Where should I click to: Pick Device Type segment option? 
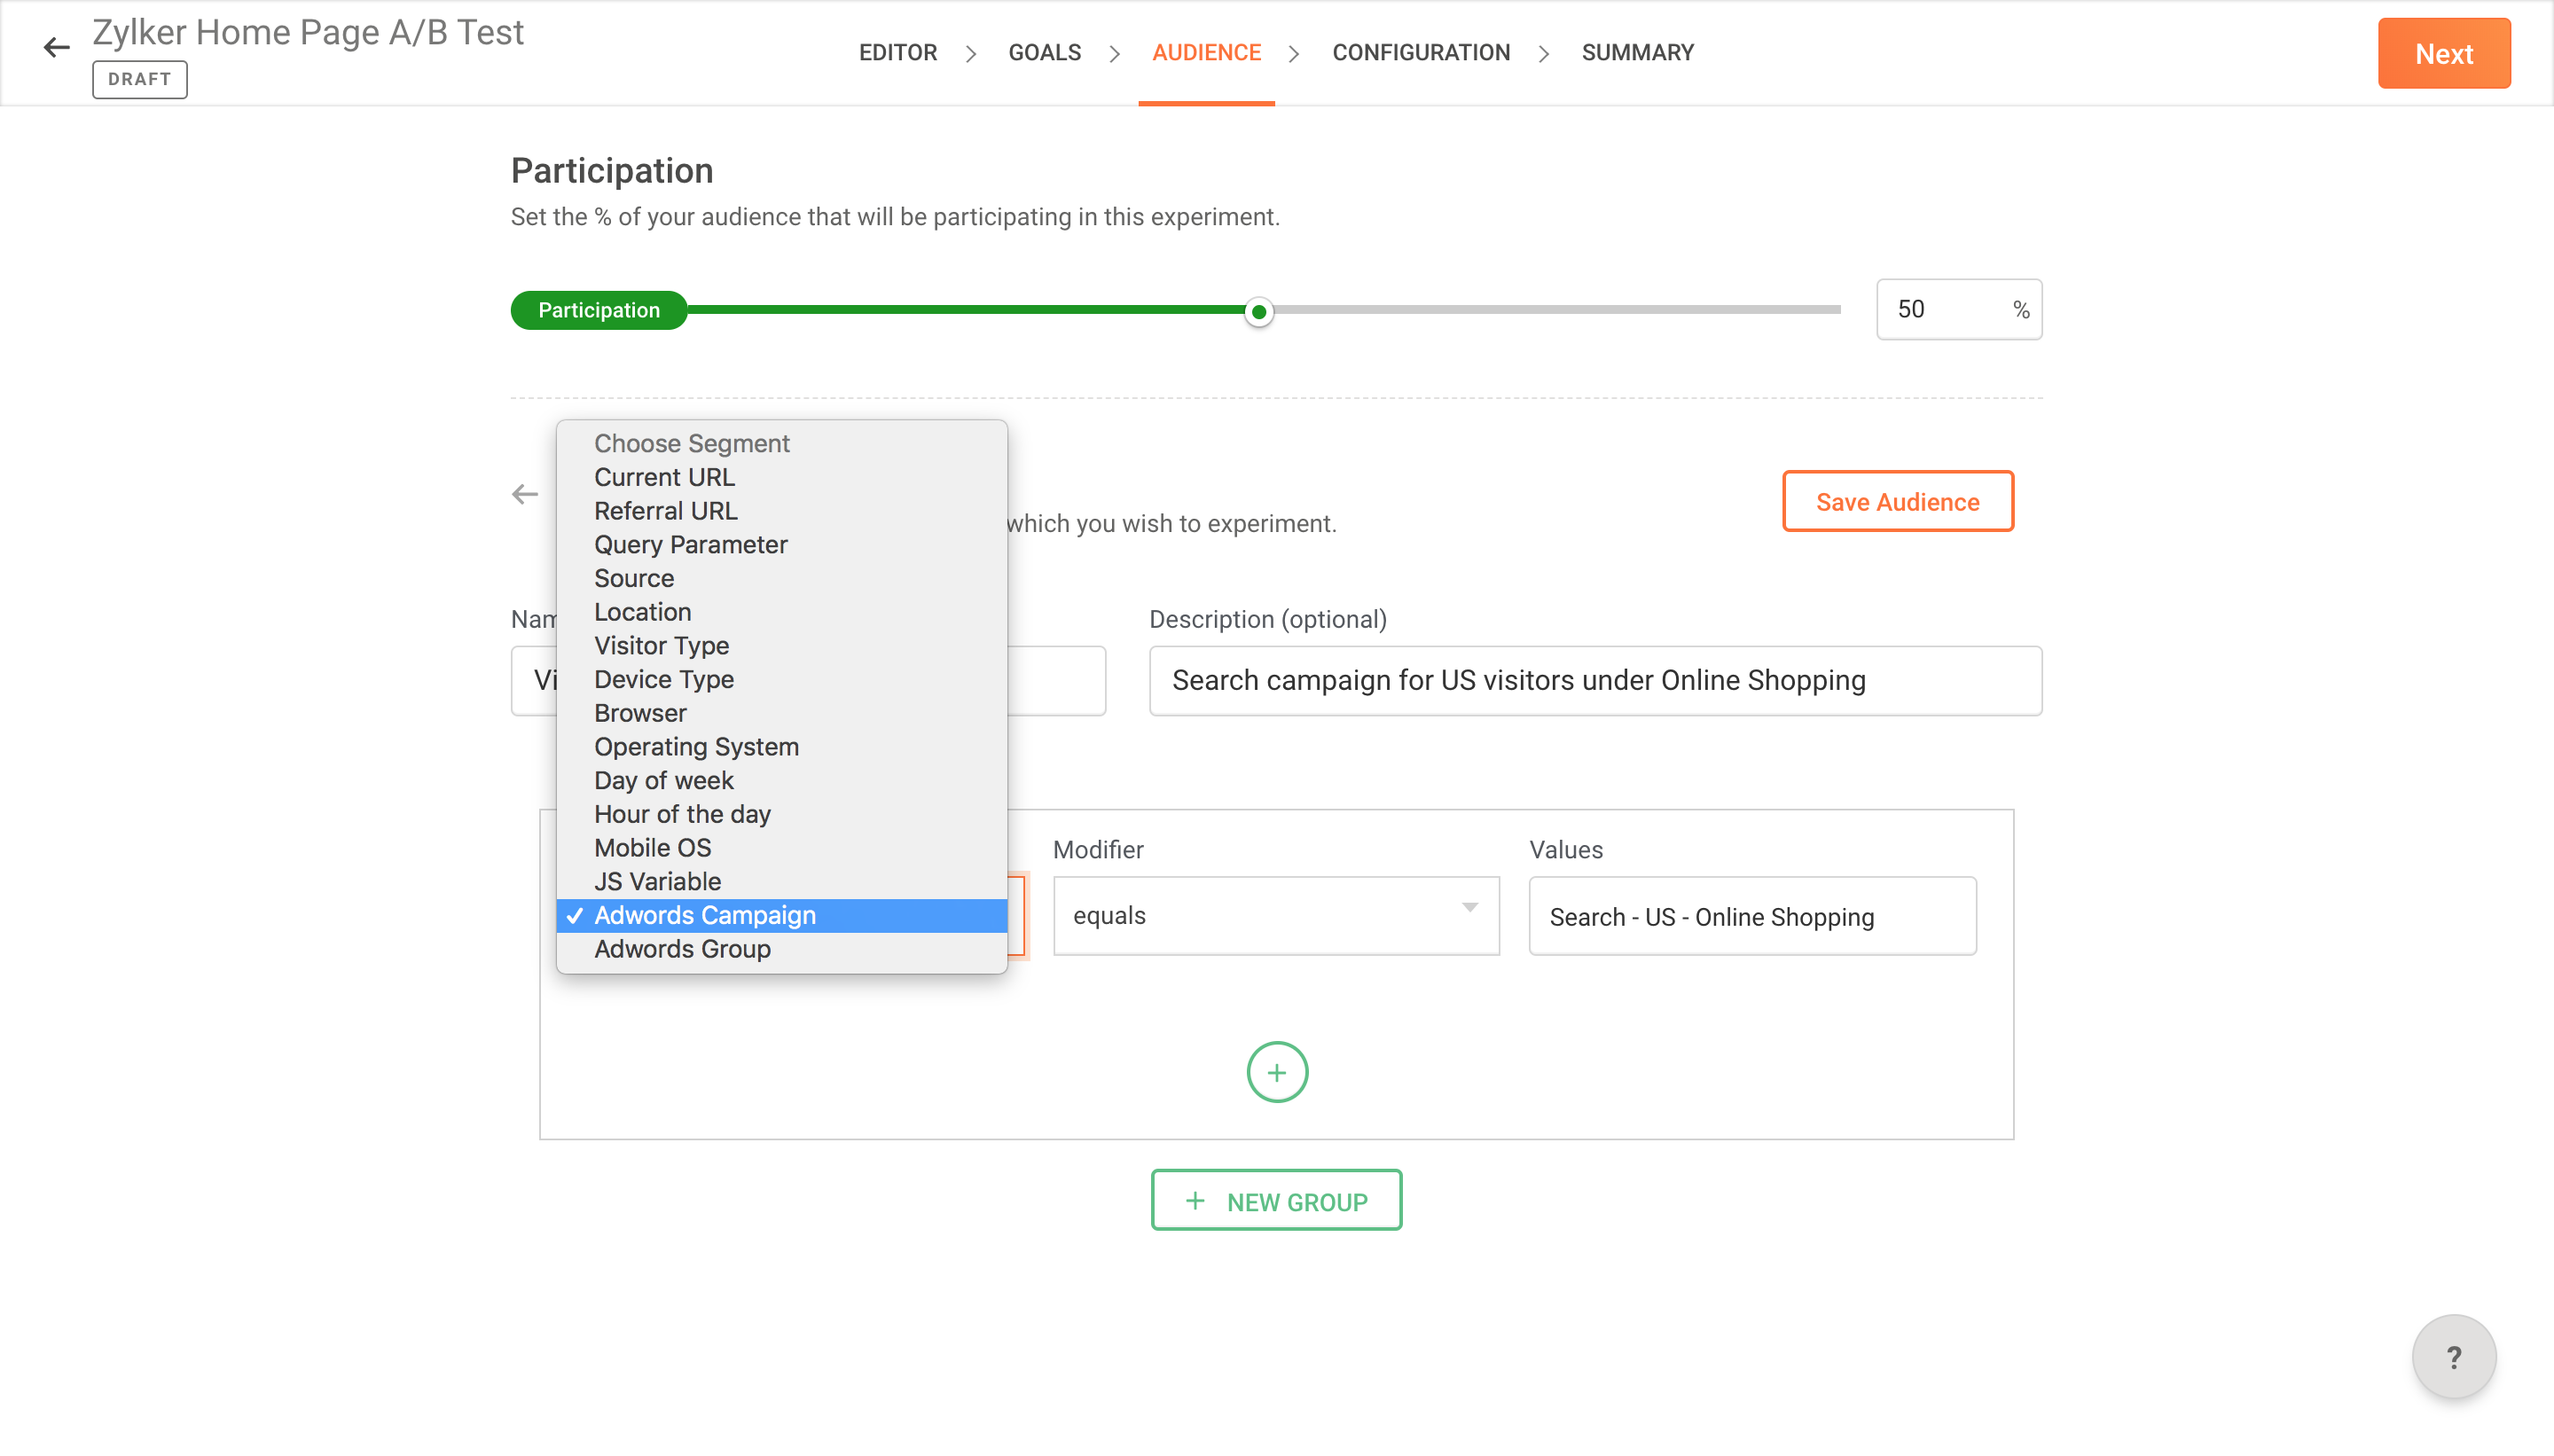pyautogui.click(x=663, y=679)
